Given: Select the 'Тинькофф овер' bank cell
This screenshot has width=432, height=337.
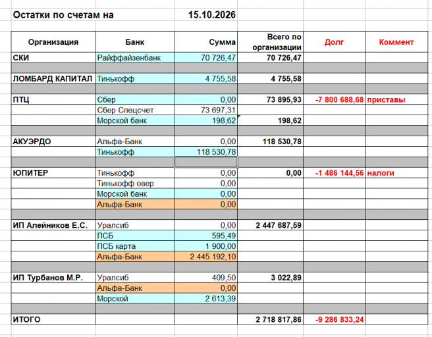Looking at the screenshot, I should (x=135, y=183).
